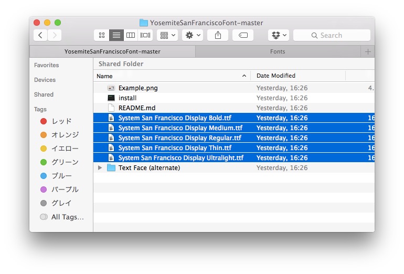Screen dimensions: 404x274
Task: Click the Display Bold.ttf font file icon
Action: pyautogui.click(x=111, y=118)
